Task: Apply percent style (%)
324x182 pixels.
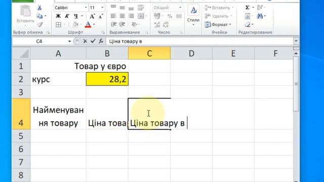Action: [170, 16]
